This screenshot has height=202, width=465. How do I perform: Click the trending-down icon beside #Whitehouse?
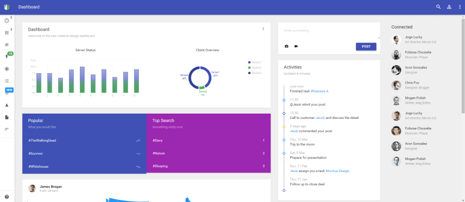click(138, 167)
